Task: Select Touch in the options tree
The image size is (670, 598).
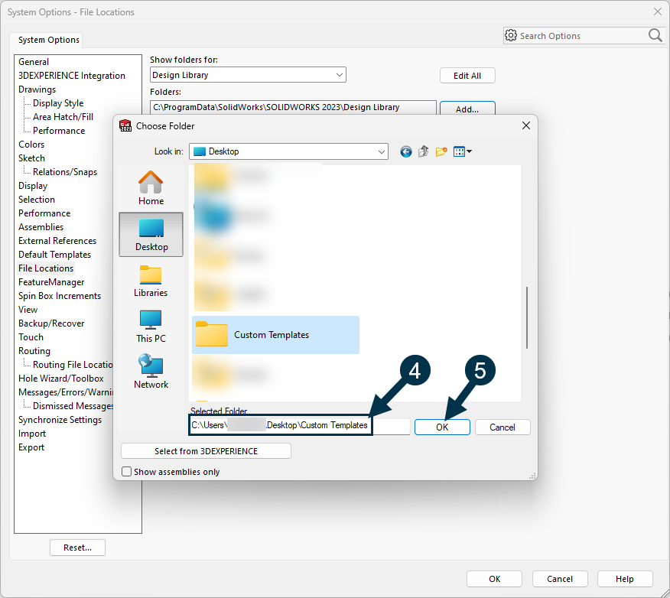Action: coord(31,337)
